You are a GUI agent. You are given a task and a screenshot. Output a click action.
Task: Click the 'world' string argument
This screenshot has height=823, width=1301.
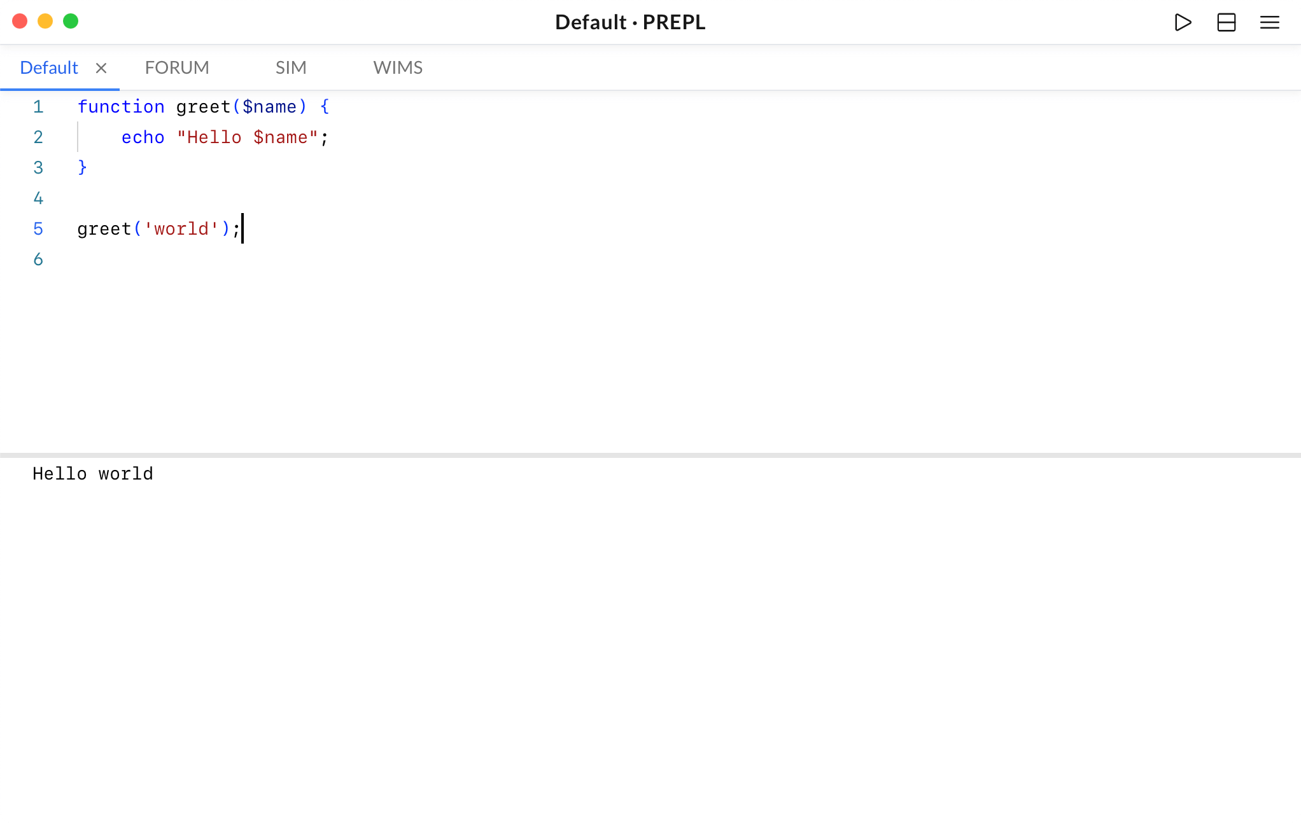tap(181, 229)
